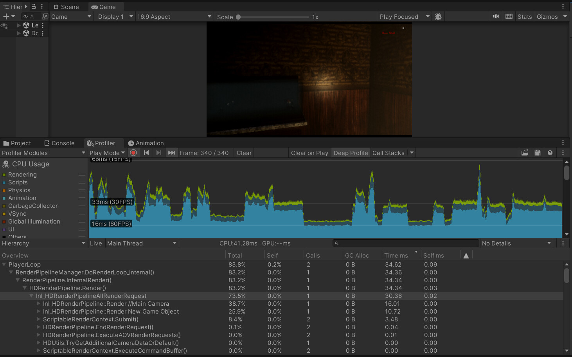
Task: Open profiler help question mark icon
Action: pyautogui.click(x=550, y=153)
